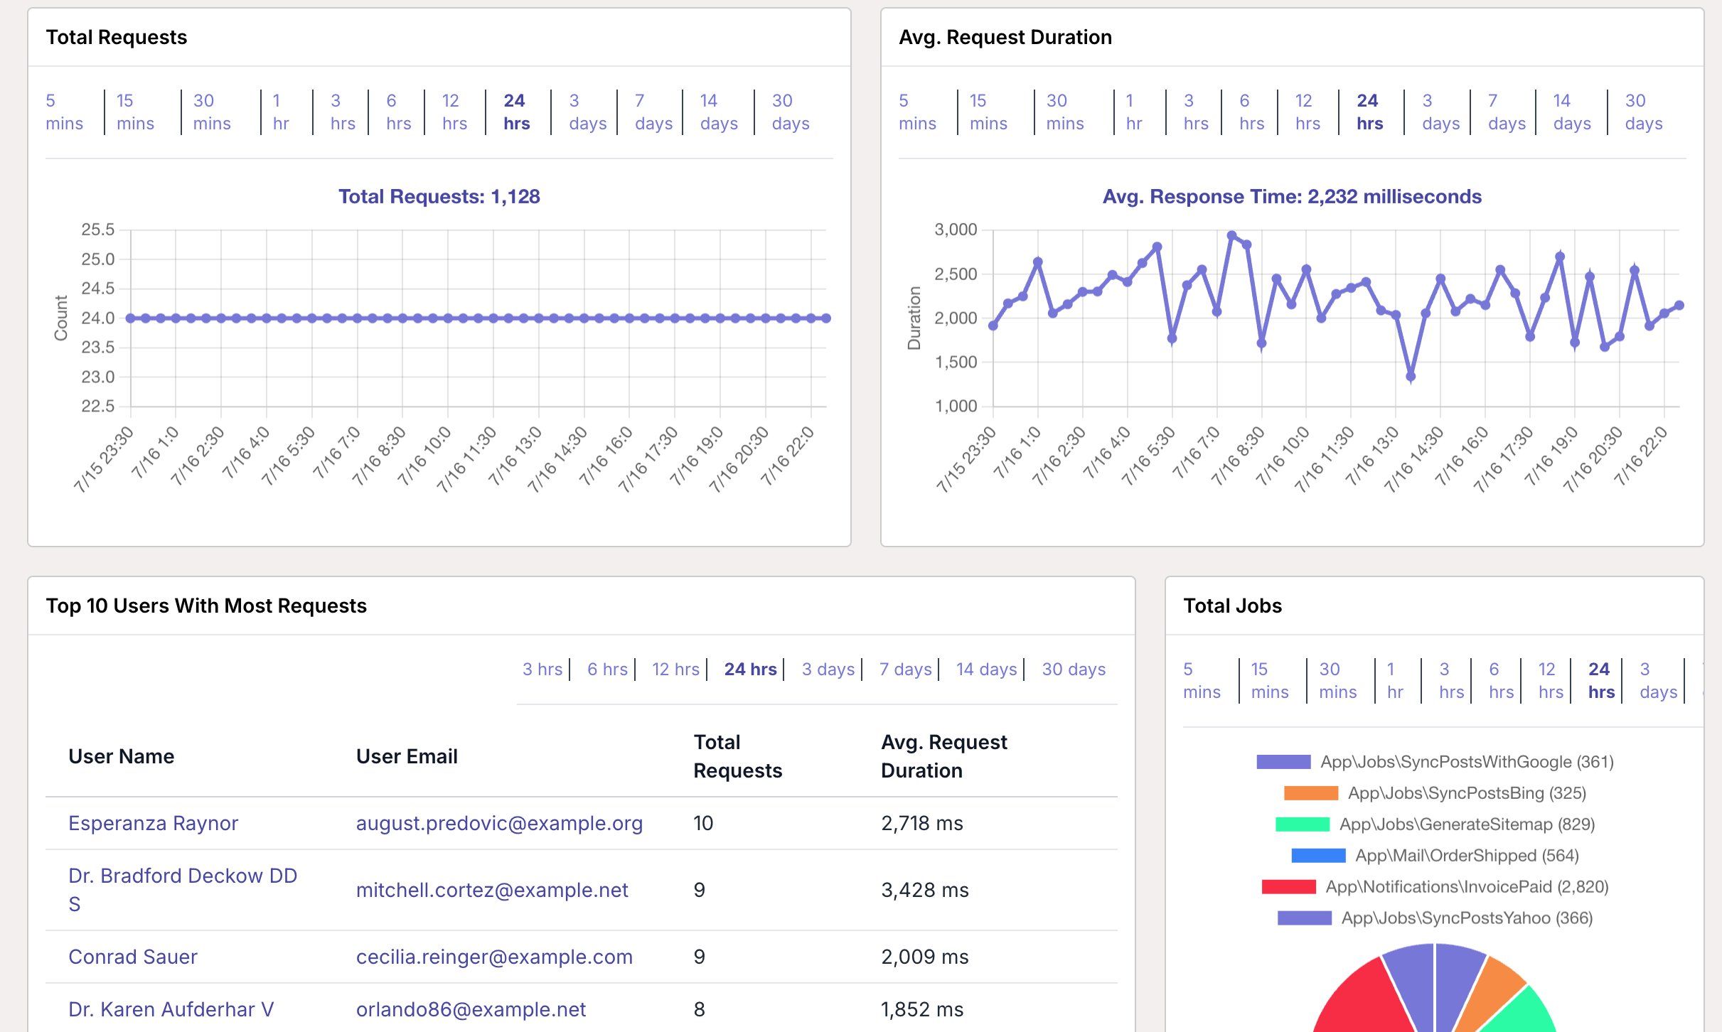Select 7 days in Avg. Request Duration
This screenshot has width=1722, height=1032.
(1507, 112)
